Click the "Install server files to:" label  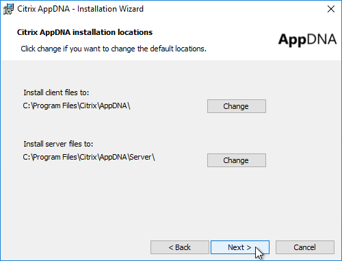[58, 144]
